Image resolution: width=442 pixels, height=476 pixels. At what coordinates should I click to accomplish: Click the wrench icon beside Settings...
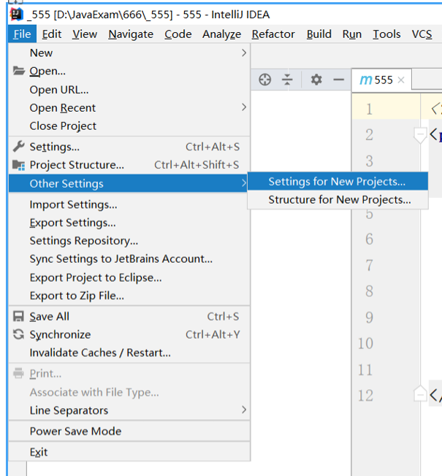[19, 146]
